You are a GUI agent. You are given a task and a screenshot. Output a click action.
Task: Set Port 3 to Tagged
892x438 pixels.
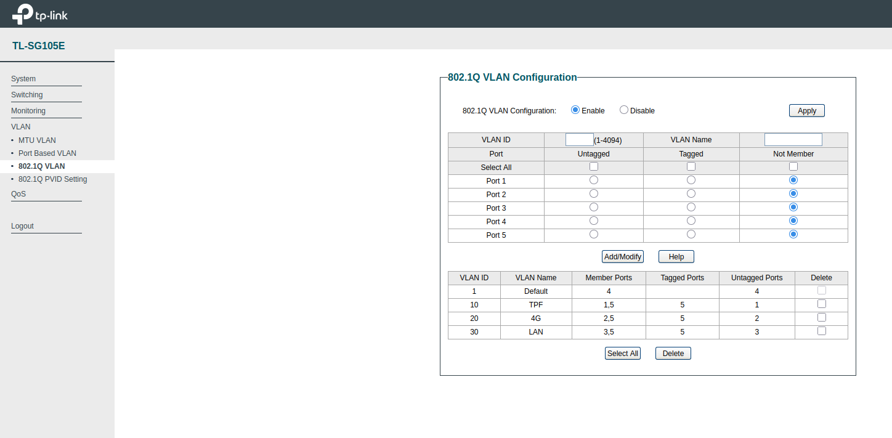tap(691, 207)
